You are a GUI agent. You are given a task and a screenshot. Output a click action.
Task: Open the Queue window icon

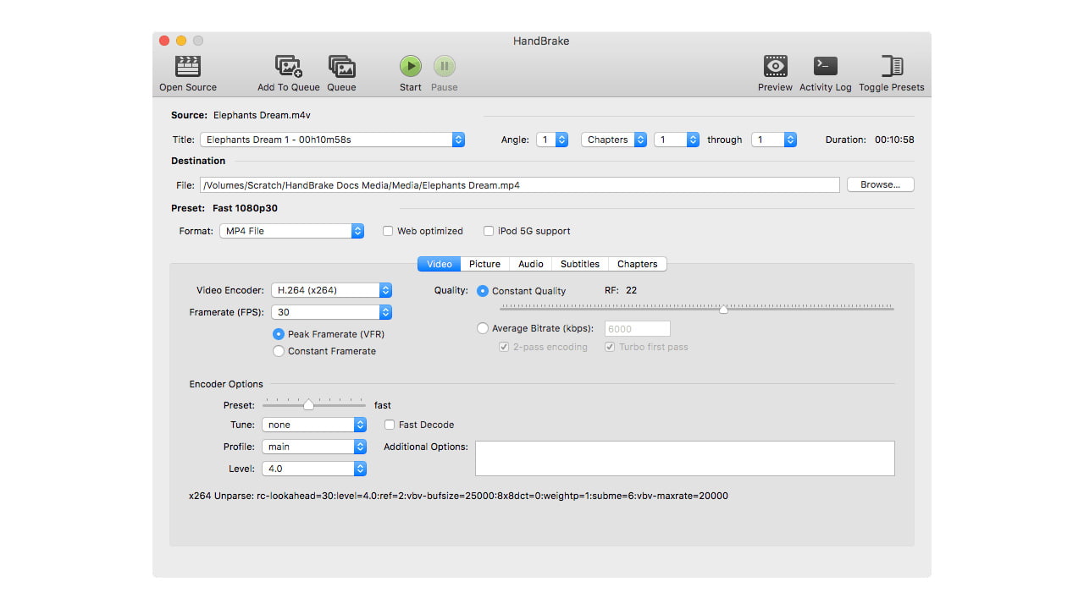[x=341, y=67]
